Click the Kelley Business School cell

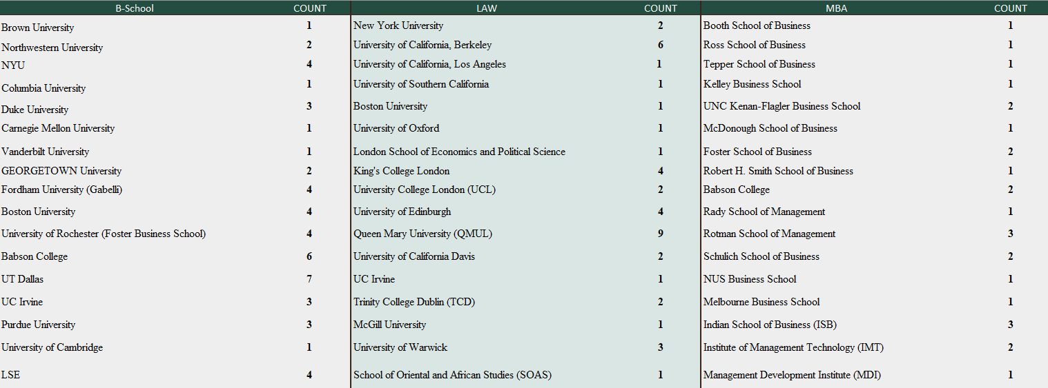[x=753, y=84]
